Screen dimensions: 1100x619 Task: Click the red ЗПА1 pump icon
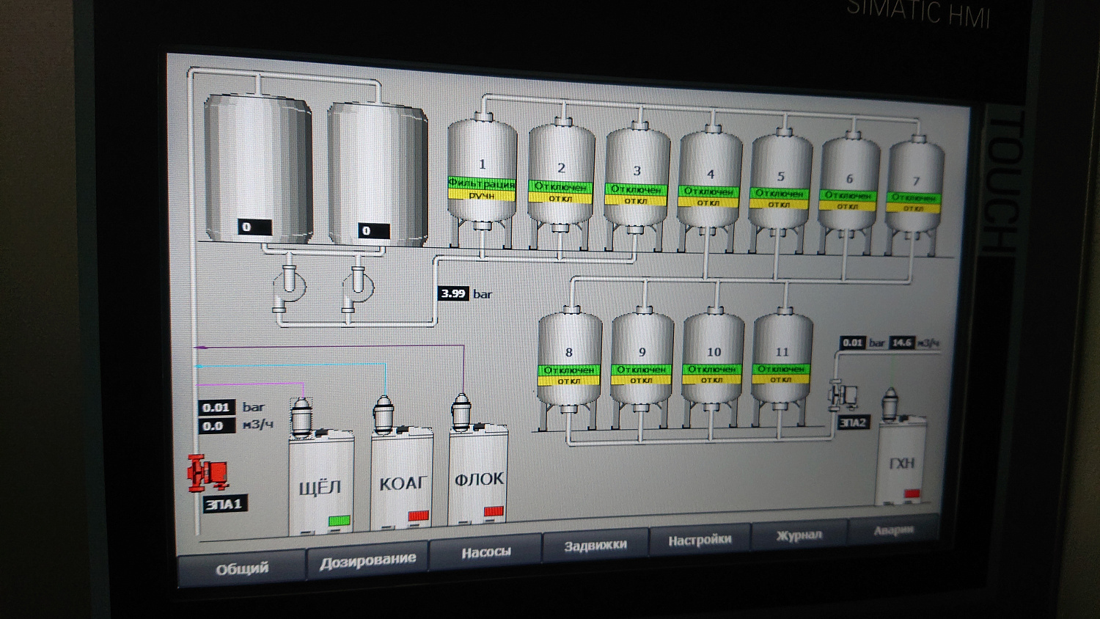coord(206,473)
